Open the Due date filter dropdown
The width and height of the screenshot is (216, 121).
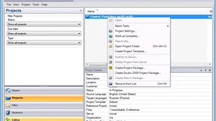[44, 34]
